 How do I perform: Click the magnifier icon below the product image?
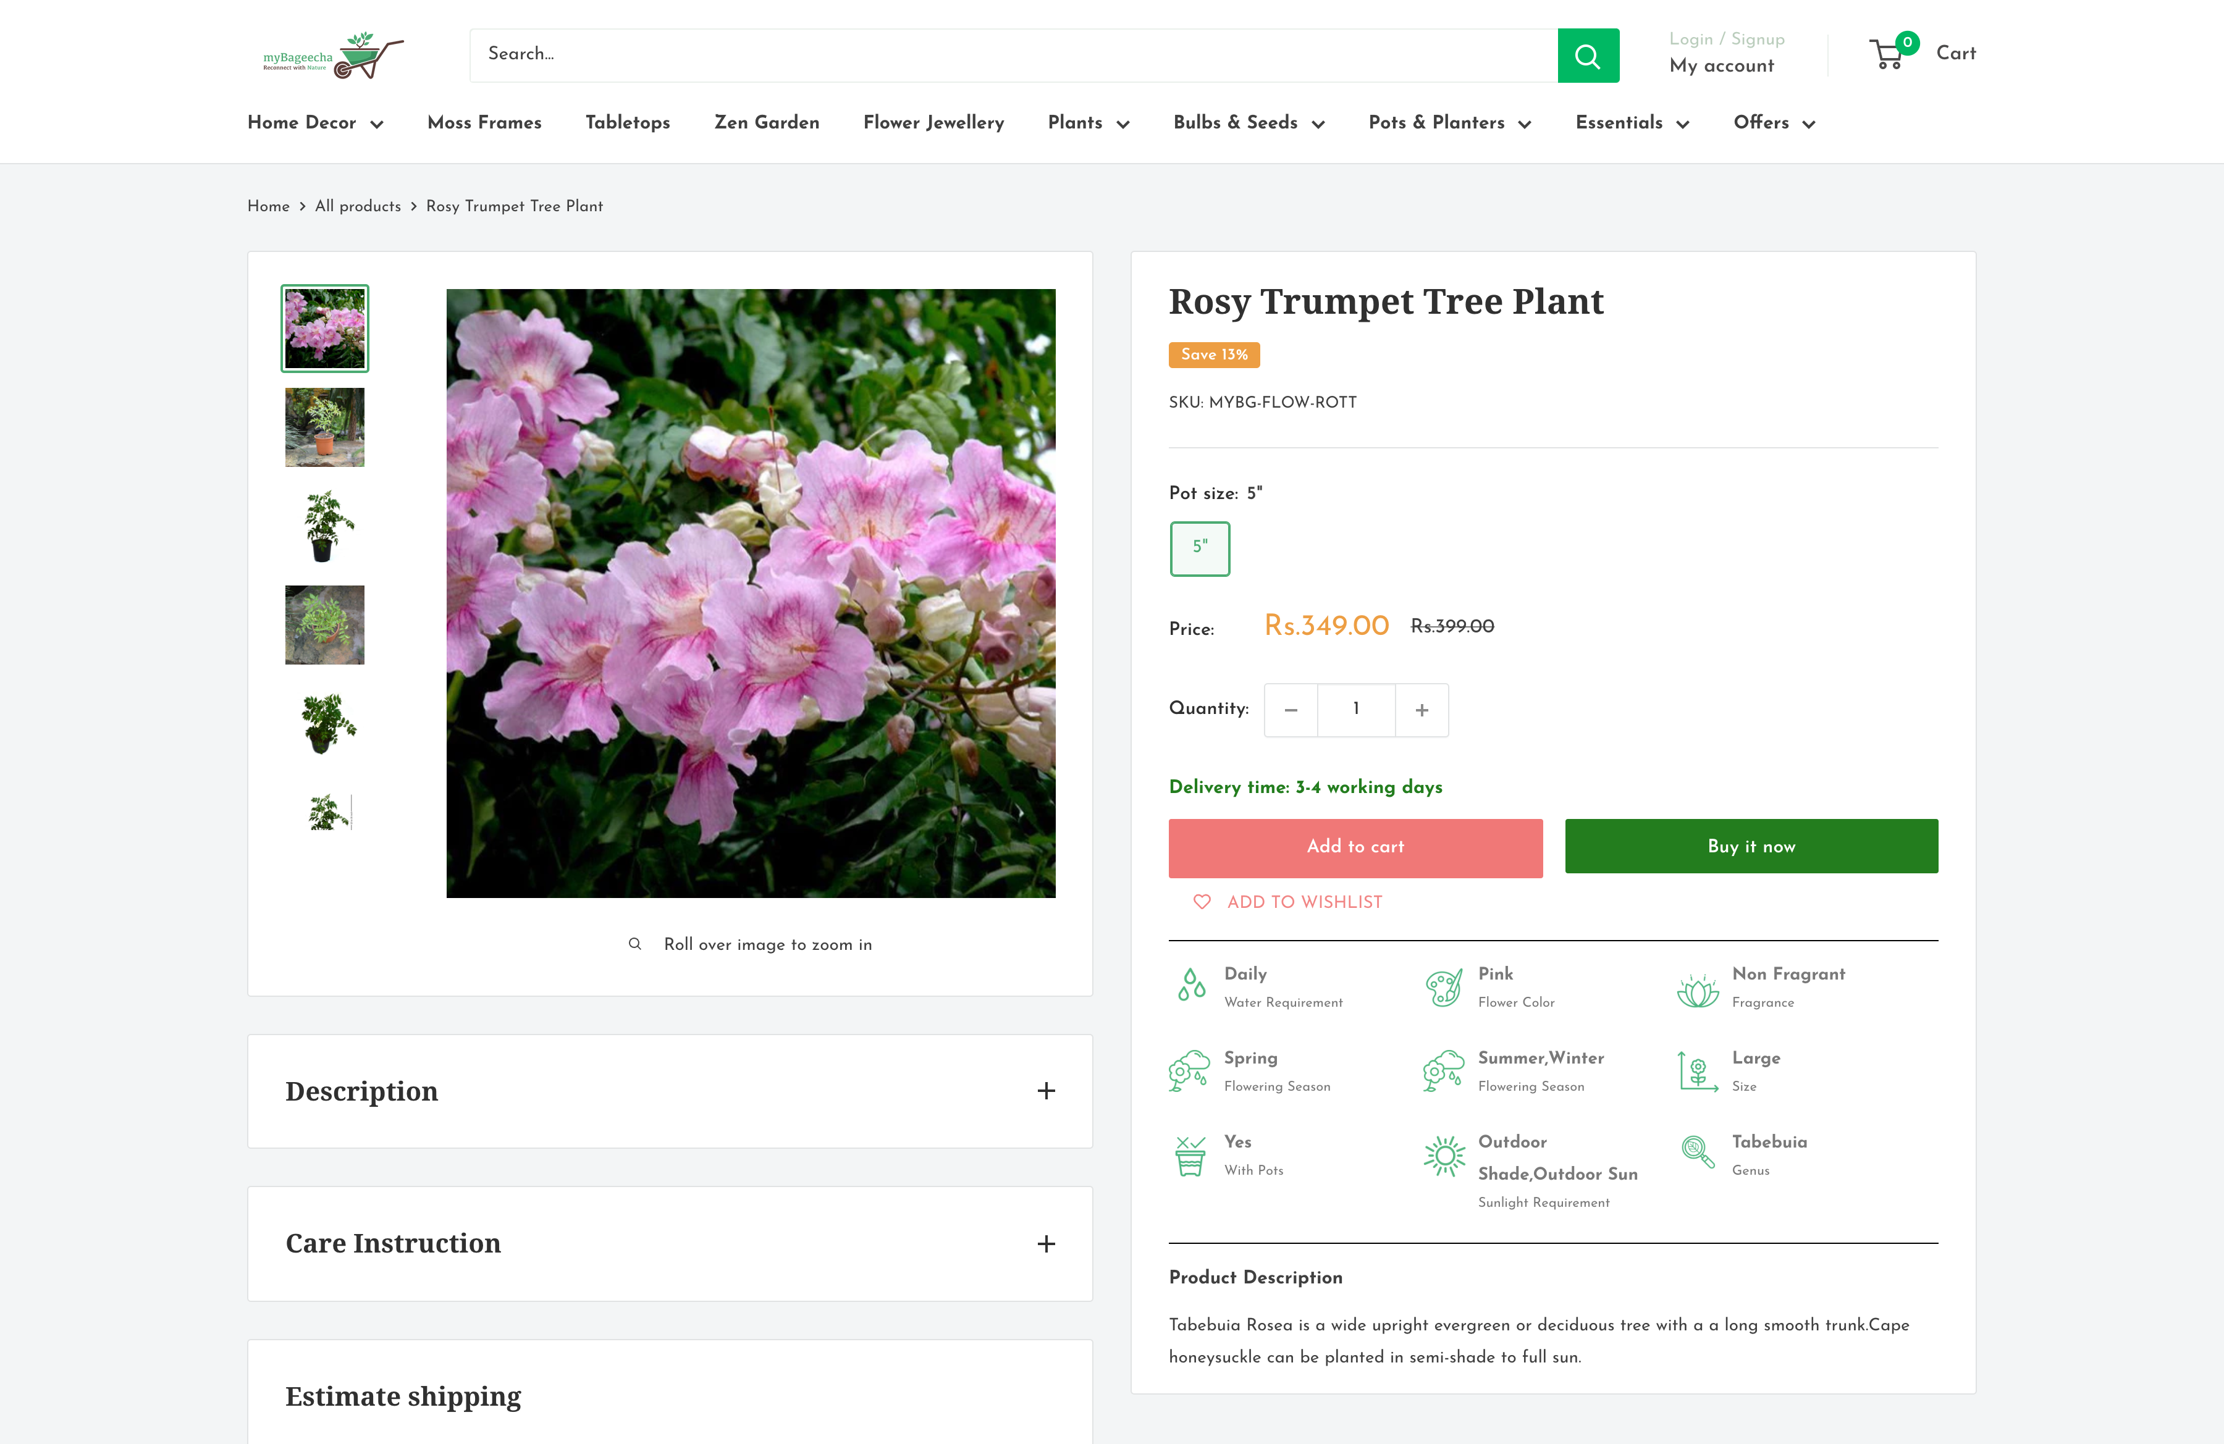point(634,944)
